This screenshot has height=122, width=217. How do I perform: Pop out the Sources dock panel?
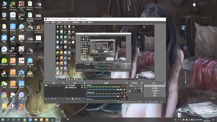[85, 83]
